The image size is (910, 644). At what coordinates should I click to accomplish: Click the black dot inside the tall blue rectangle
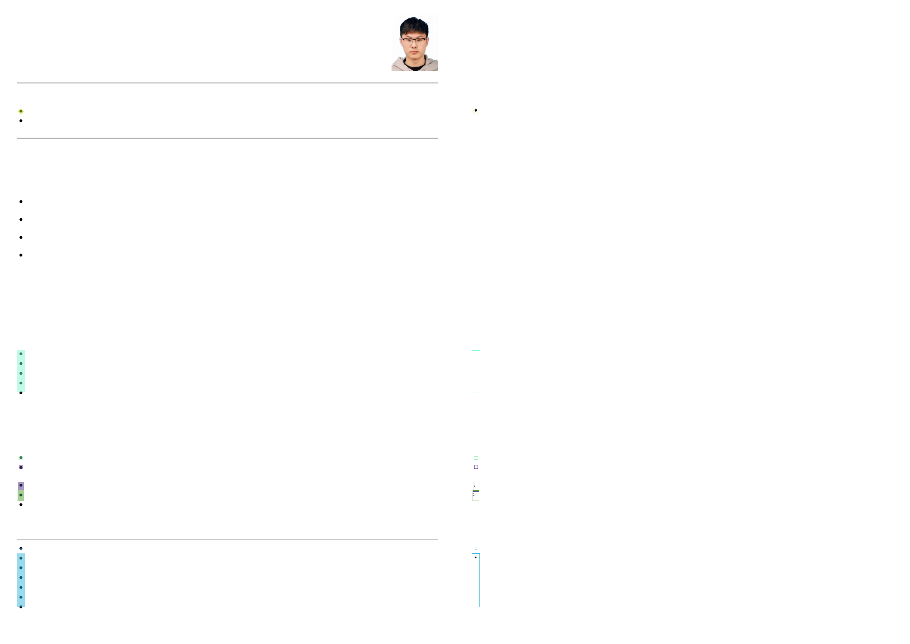coord(475,558)
